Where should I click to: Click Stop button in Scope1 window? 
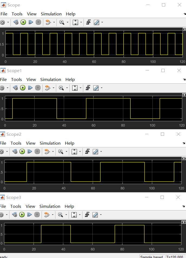[x=38, y=88]
